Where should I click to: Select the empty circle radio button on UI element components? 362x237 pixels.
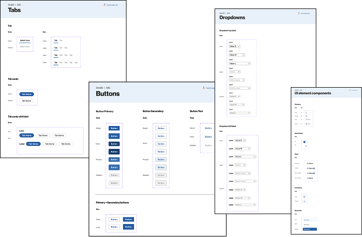click(306, 113)
